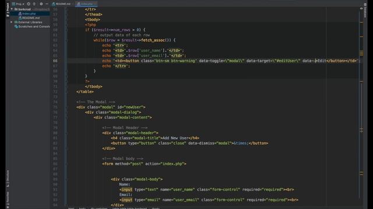
Task: Click the External Libraries icon in the tree
Action: coord(16,22)
